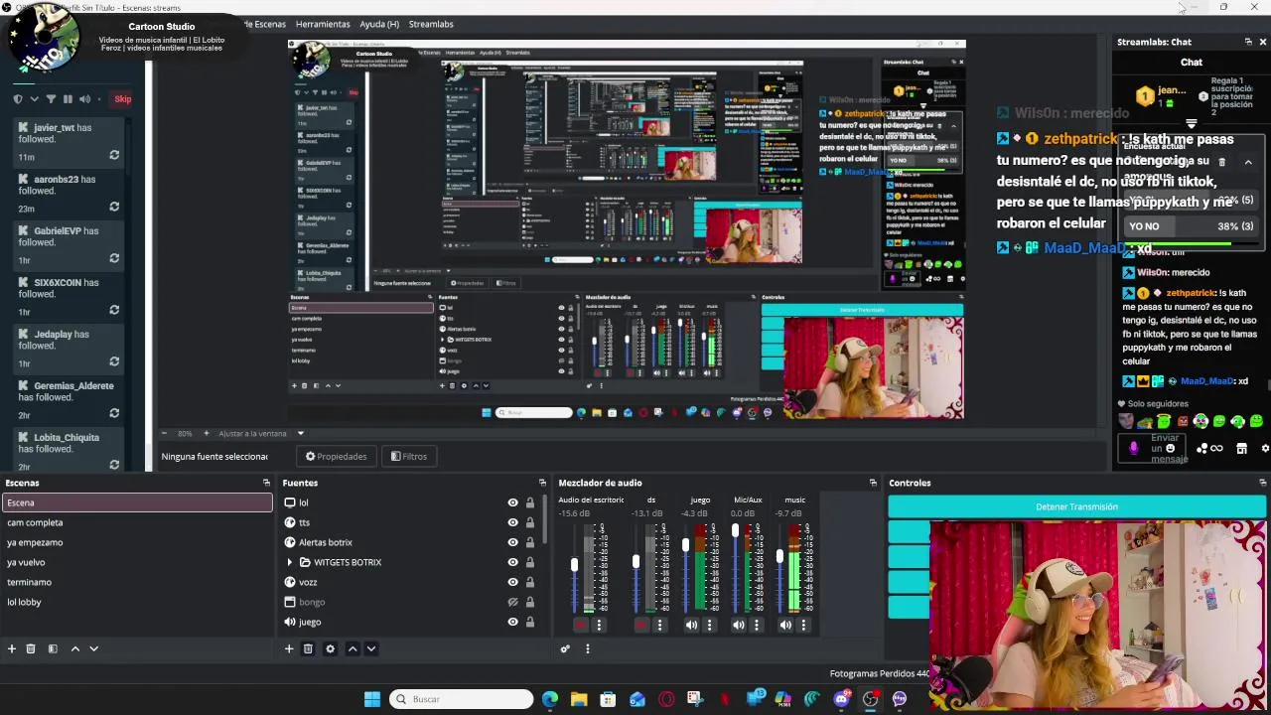Replay the aaronbs23 follow alert
Screen dimensions: 1271x715
114,207
